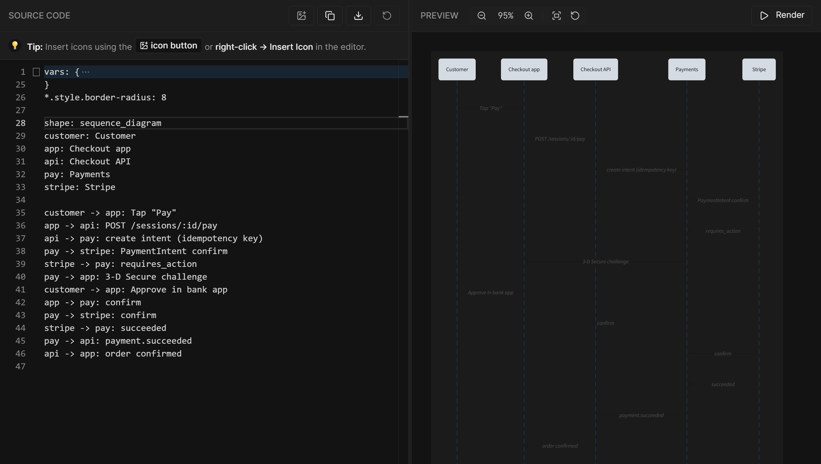Screen dimensions: 821x464
Task: Zoom in the preview
Action: coord(529,16)
